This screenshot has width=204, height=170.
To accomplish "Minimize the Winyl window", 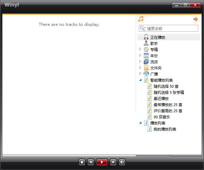I will (x=176, y=5).
